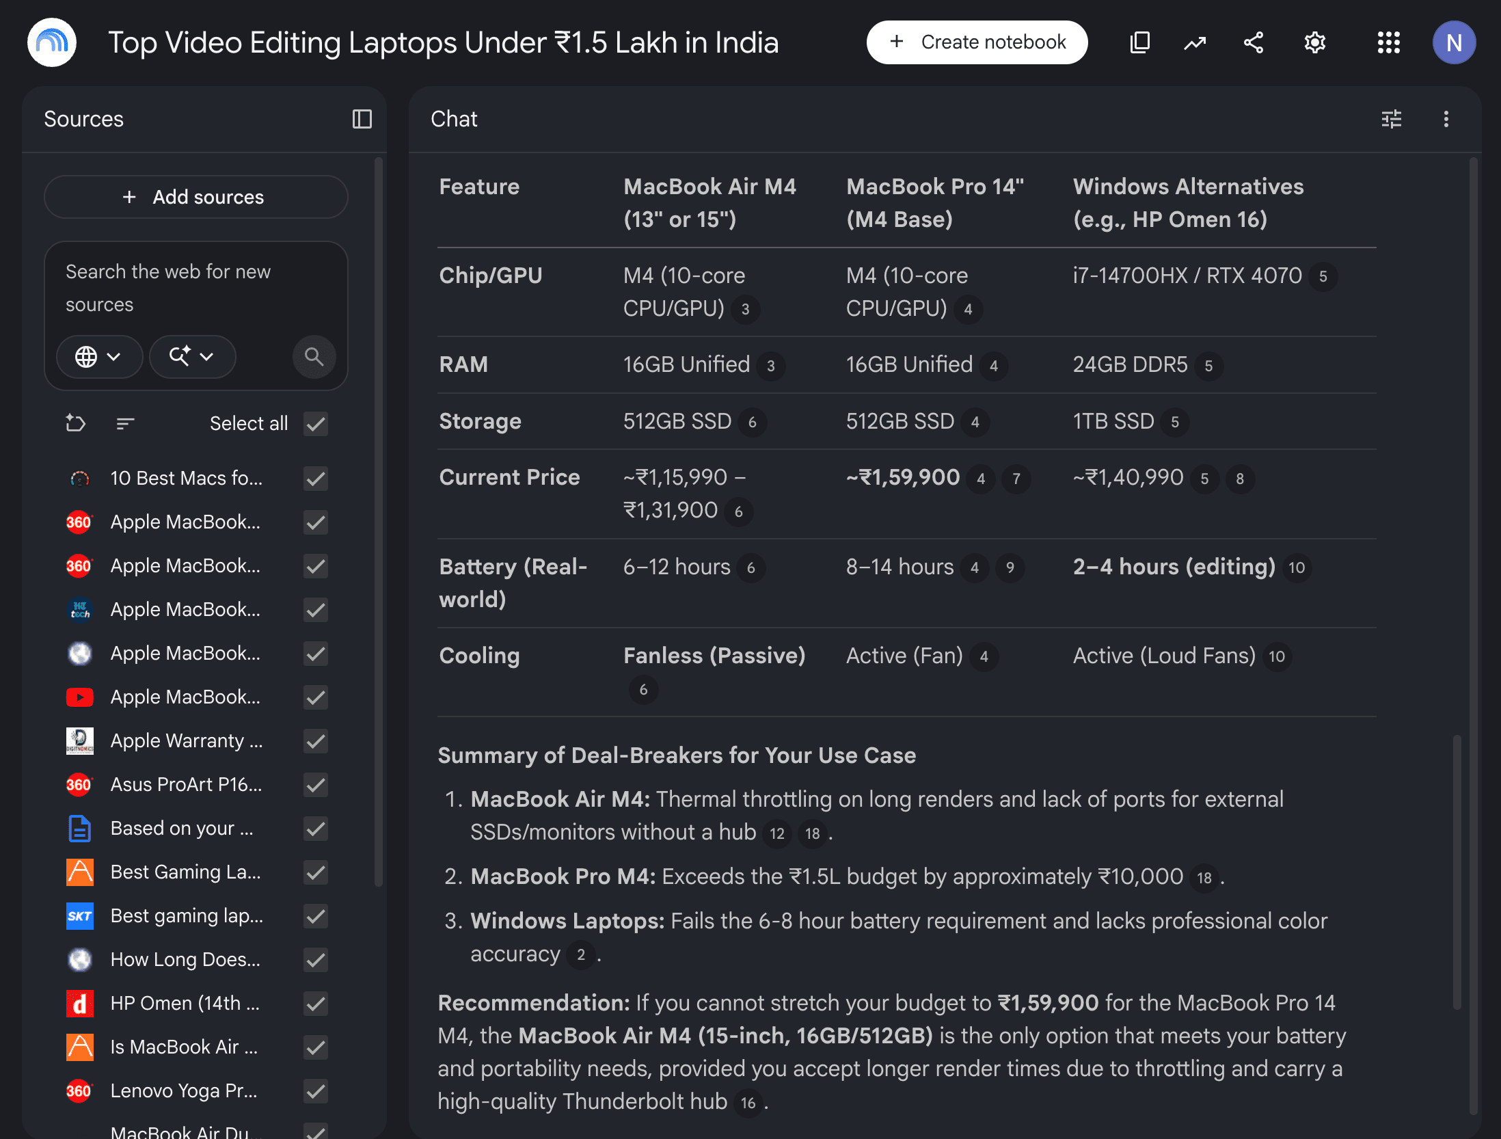This screenshot has width=1501, height=1139.
Task: Click the Is MacBook Air source favicon
Action: (x=79, y=1047)
